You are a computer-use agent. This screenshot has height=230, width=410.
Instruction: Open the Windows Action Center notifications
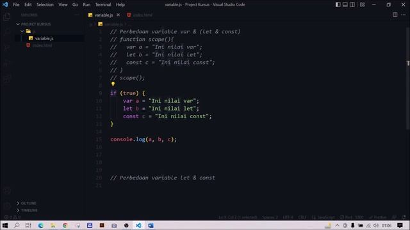pos(400,226)
